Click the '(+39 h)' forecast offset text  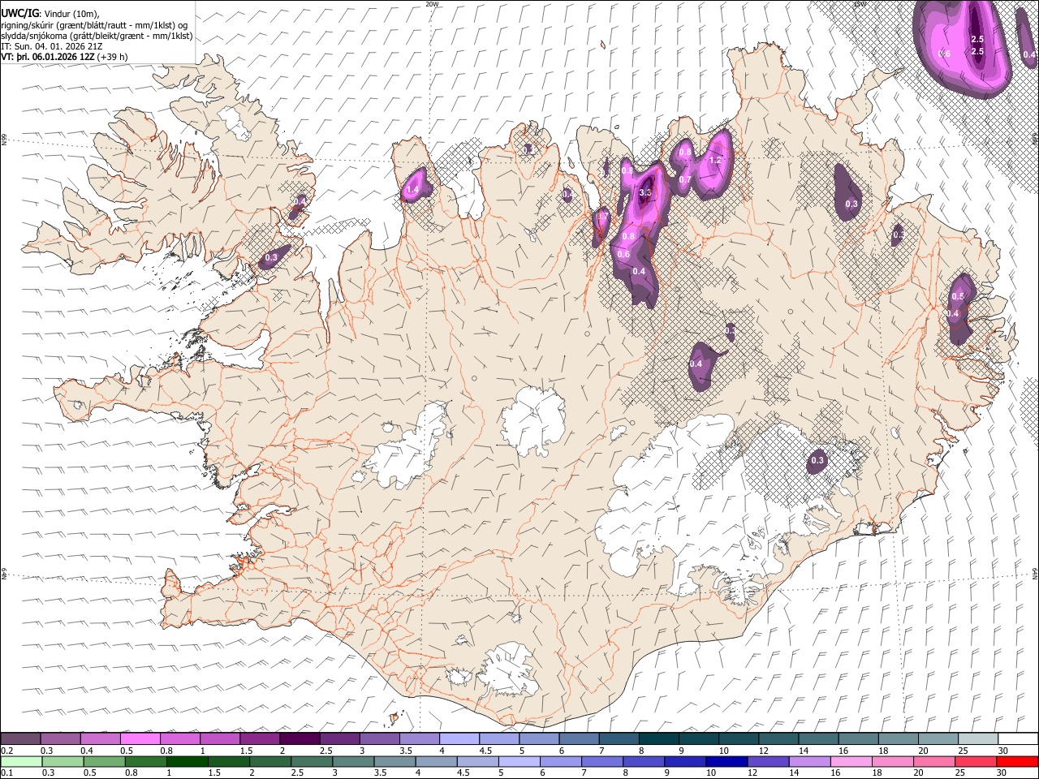point(112,57)
